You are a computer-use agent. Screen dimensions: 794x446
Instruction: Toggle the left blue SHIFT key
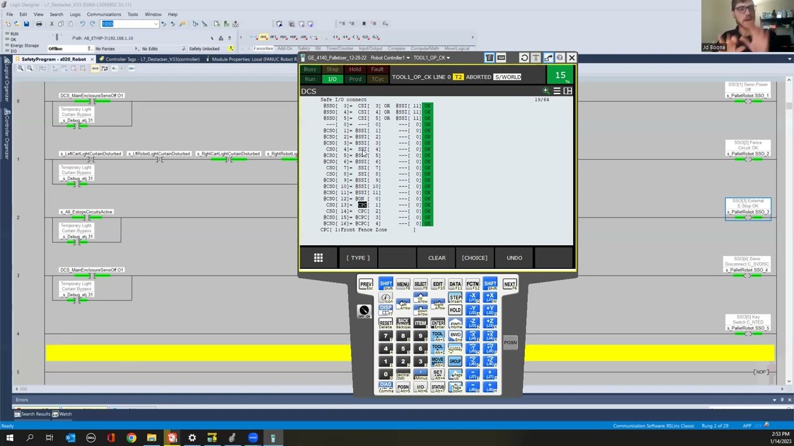tap(385, 284)
